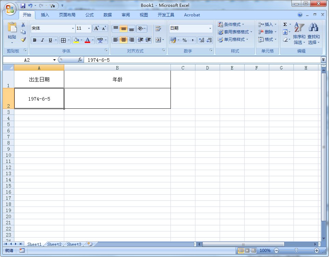This screenshot has height=257, width=329.
Task: Expand the number format dropdown 日期
Action: (210, 29)
